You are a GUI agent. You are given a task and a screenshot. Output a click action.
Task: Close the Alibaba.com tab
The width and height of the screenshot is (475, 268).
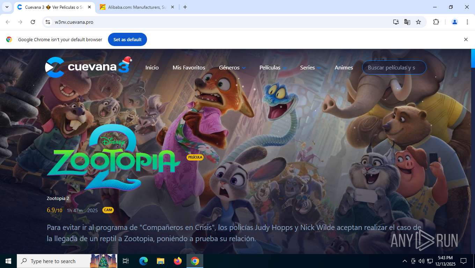(x=172, y=7)
